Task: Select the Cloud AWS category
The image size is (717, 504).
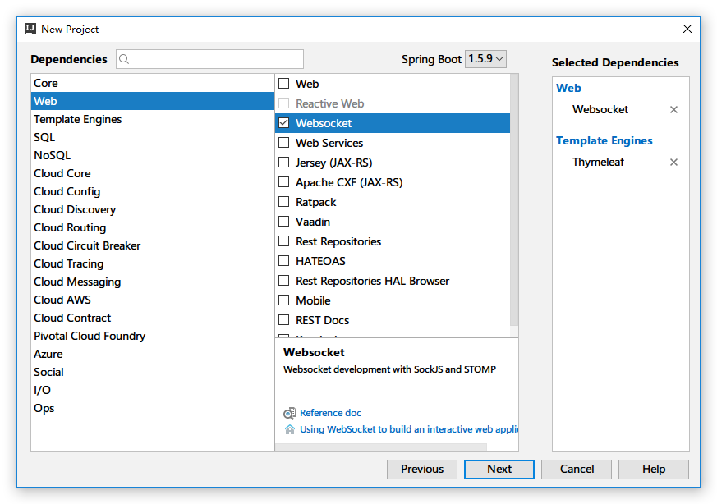Action: point(153,300)
